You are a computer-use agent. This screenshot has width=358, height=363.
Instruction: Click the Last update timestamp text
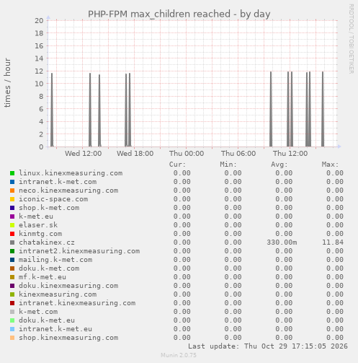(268, 346)
